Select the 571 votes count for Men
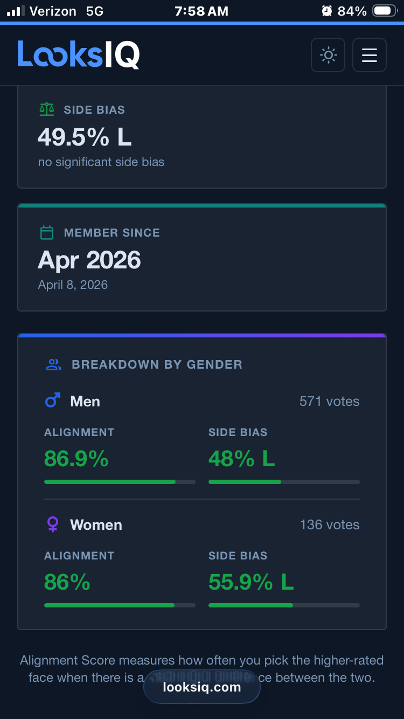The height and width of the screenshot is (719, 404). (329, 402)
